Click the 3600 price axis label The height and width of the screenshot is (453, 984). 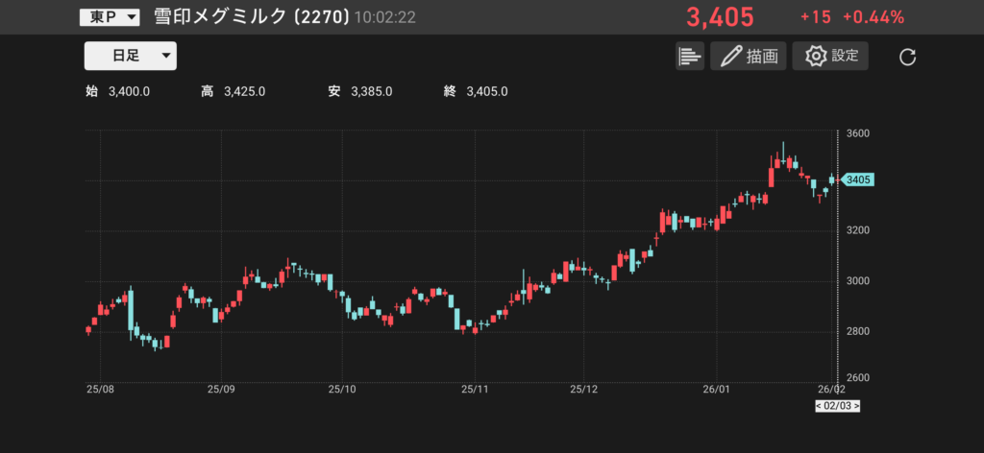[x=857, y=133]
